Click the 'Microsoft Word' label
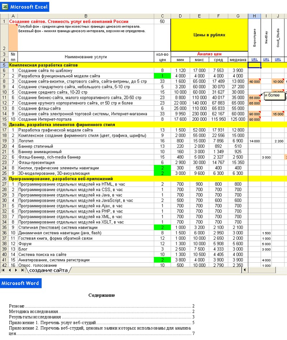This screenshot has height=340, width=287. point(20,283)
